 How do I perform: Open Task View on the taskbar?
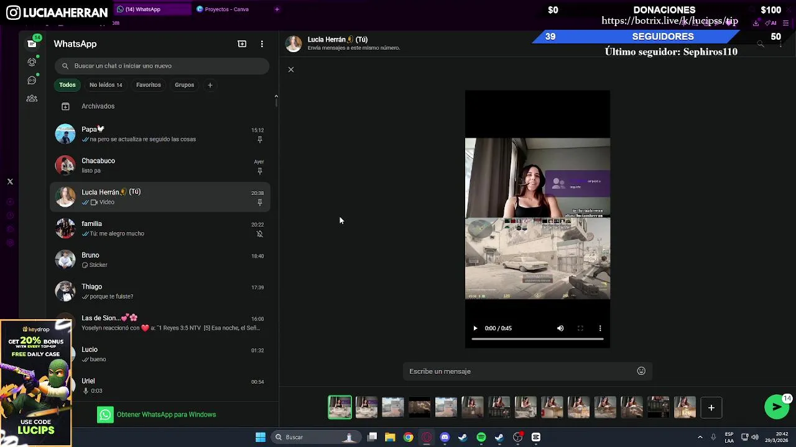372,437
